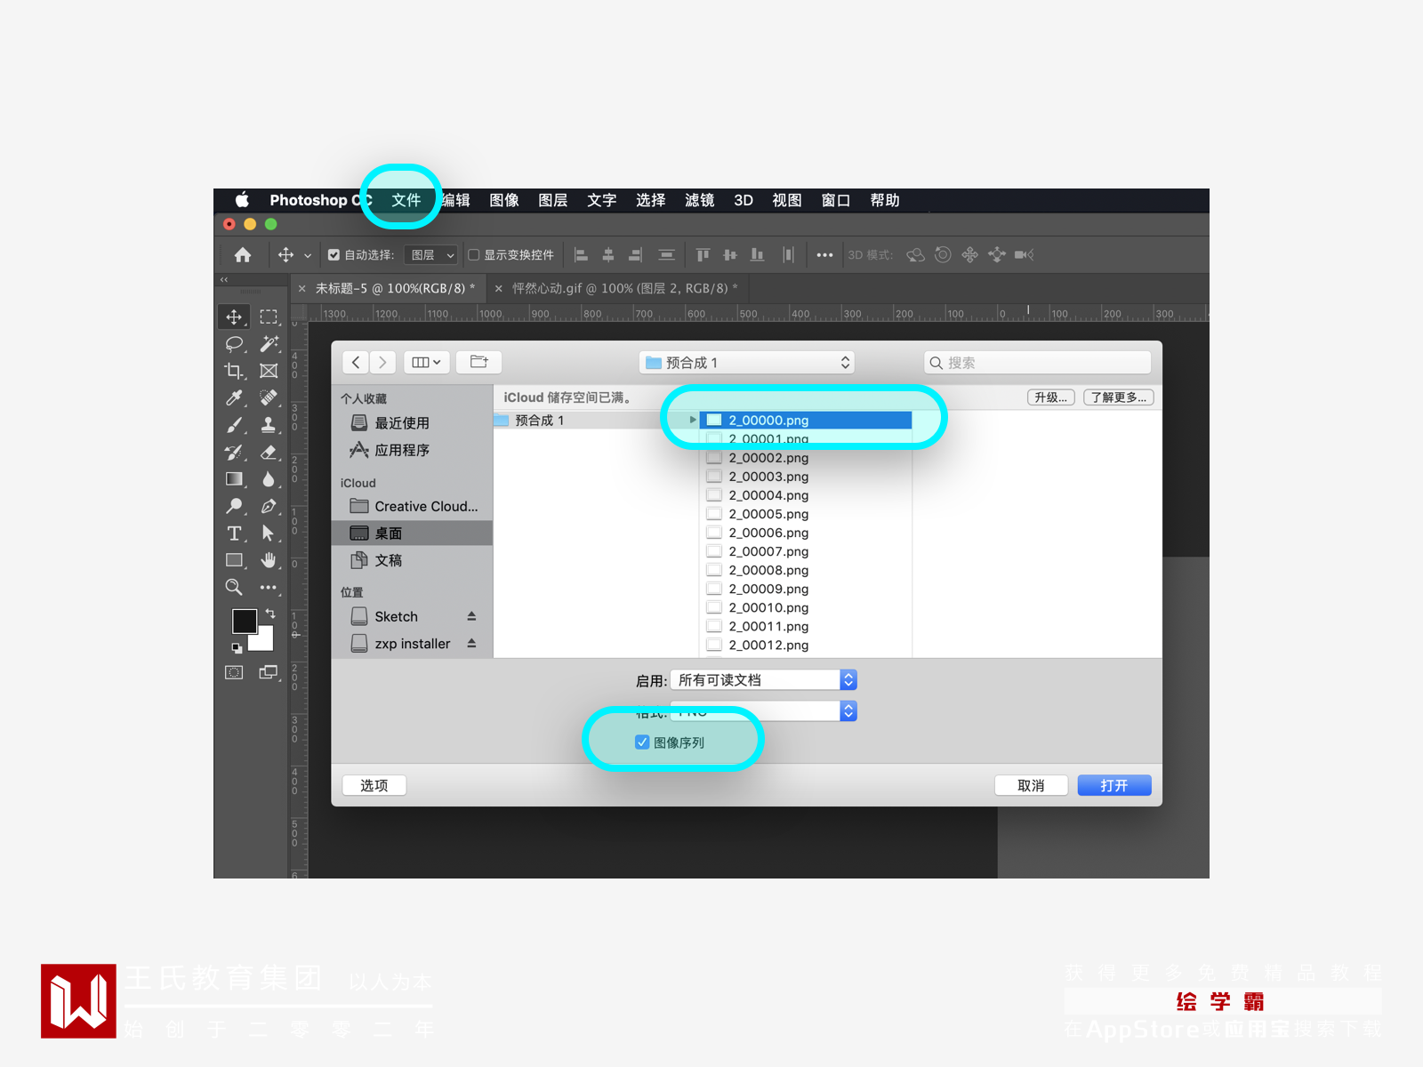The width and height of the screenshot is (1423, 1067).
Task: Open the 格式 format dropdown arrows
Action: [848, 711]
